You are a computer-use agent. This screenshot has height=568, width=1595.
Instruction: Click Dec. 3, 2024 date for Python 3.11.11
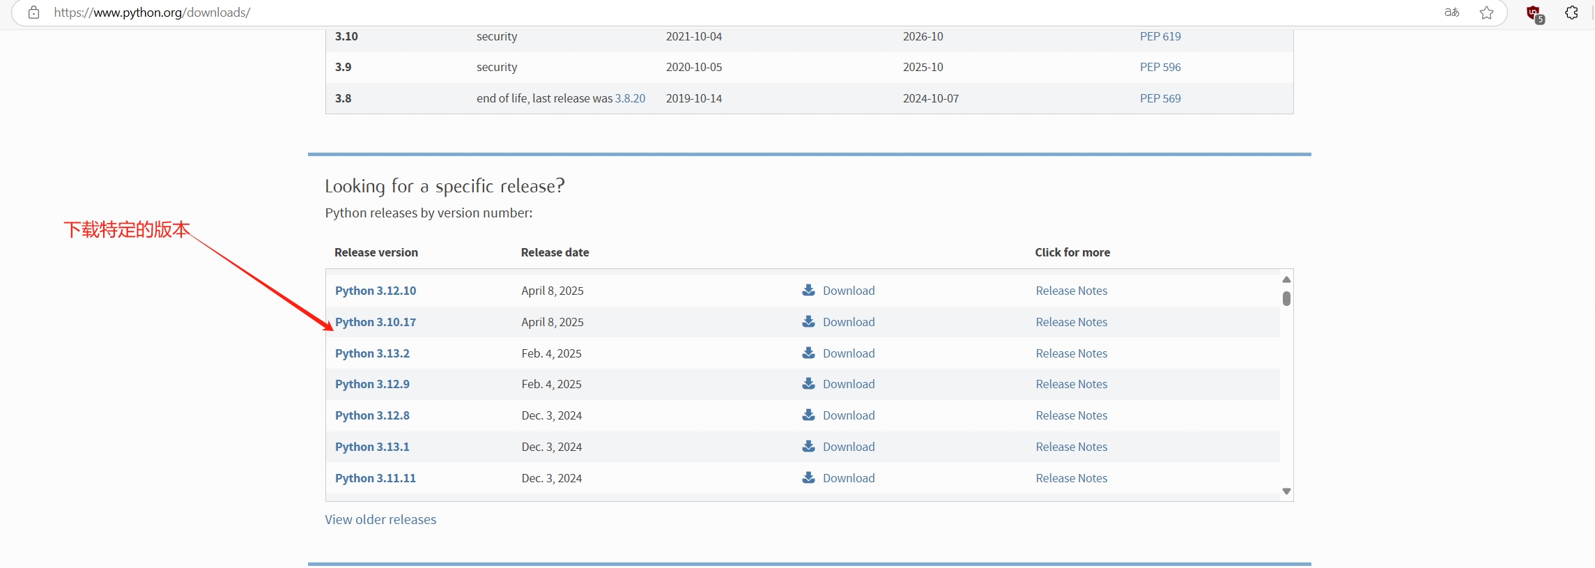click(551, 478)
